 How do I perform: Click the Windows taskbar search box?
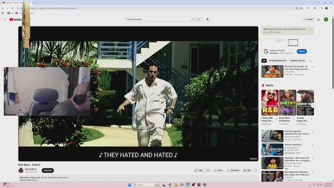(x=147, y=185)
